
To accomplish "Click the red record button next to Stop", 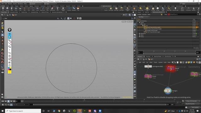I will (x=169, y=14).
